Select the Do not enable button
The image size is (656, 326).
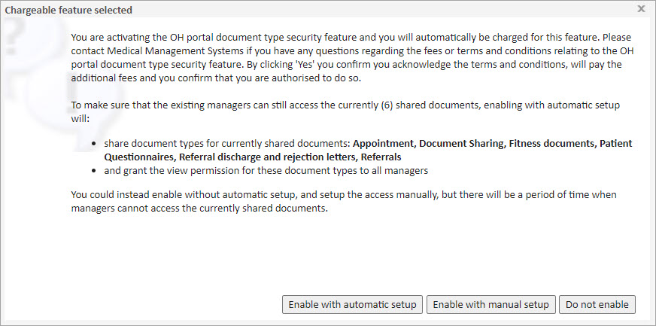tap(597, 305)
